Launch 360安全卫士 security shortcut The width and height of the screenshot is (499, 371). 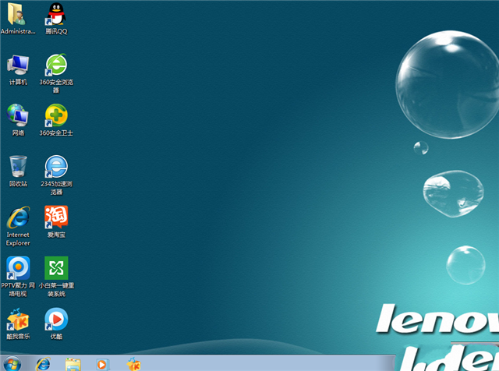point(56,115)
